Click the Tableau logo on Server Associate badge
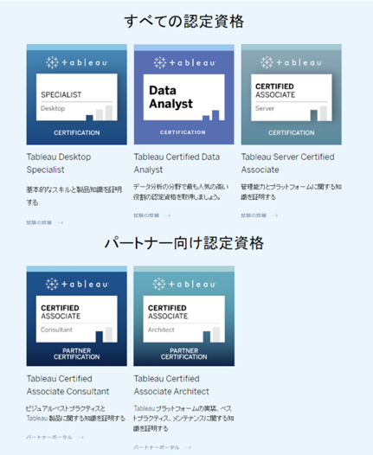 pyautogui.click(x=291, y=62)
